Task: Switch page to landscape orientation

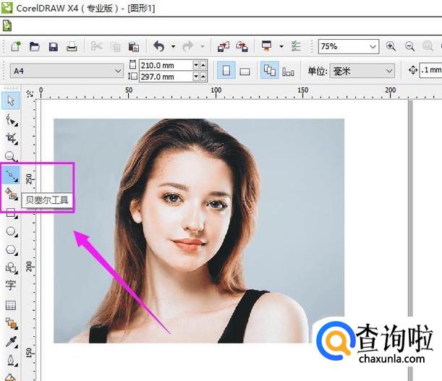Action: click(x=245, y=71)
